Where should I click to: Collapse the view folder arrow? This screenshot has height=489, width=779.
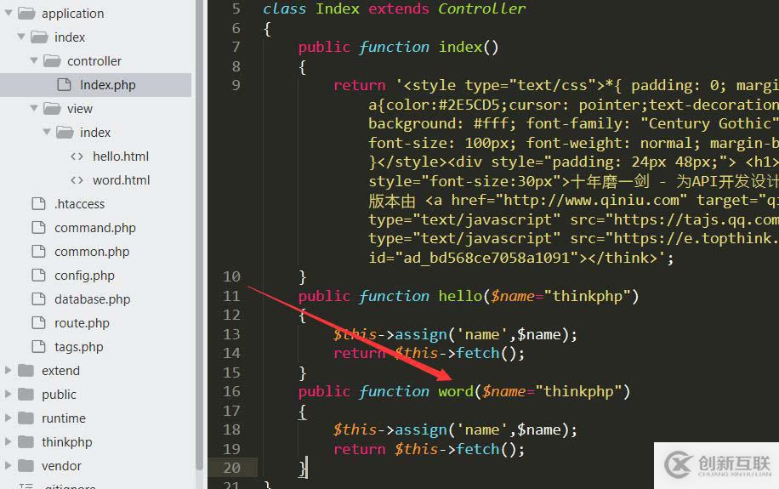click(34, 108)
